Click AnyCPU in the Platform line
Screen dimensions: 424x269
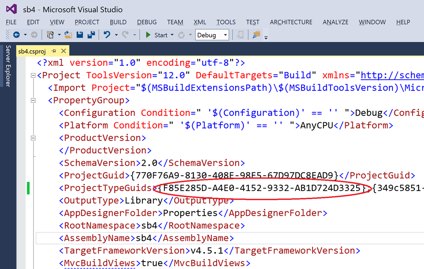click(317, 126)
